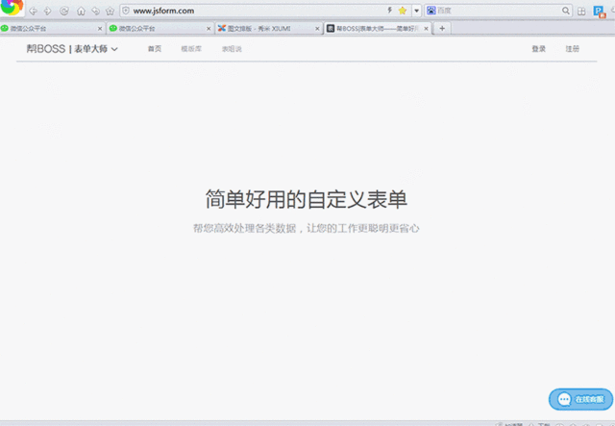Screen dimensions: 615x426
Task: Reload the page with the refresh icon
Action: [x=63, y=11]
